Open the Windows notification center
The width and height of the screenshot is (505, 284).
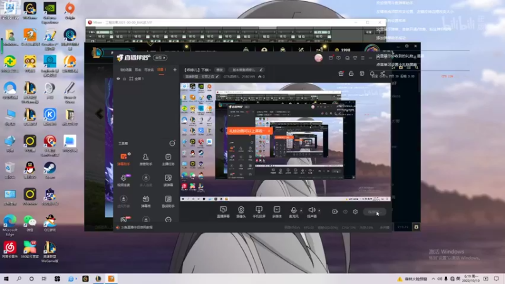coord(496,279)
